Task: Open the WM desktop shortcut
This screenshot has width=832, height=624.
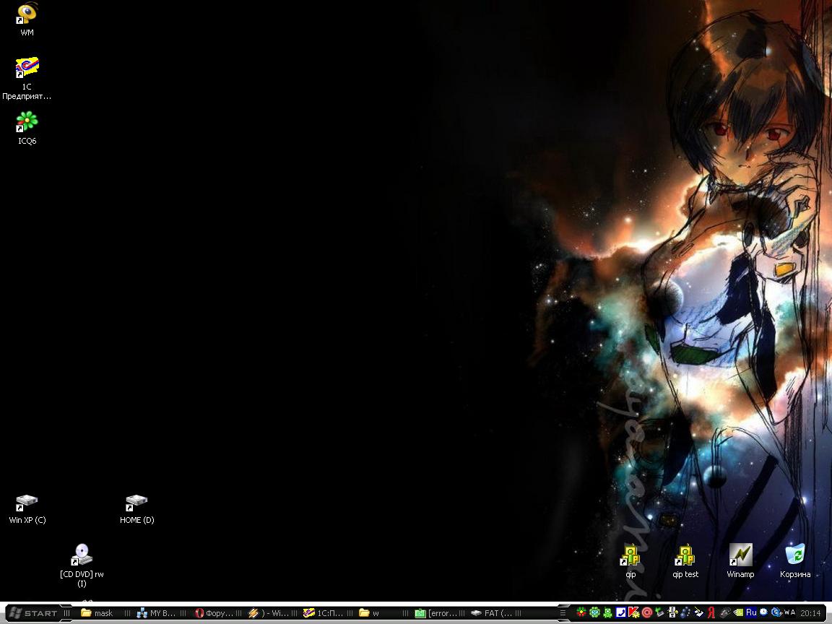Action: (27, 15)
